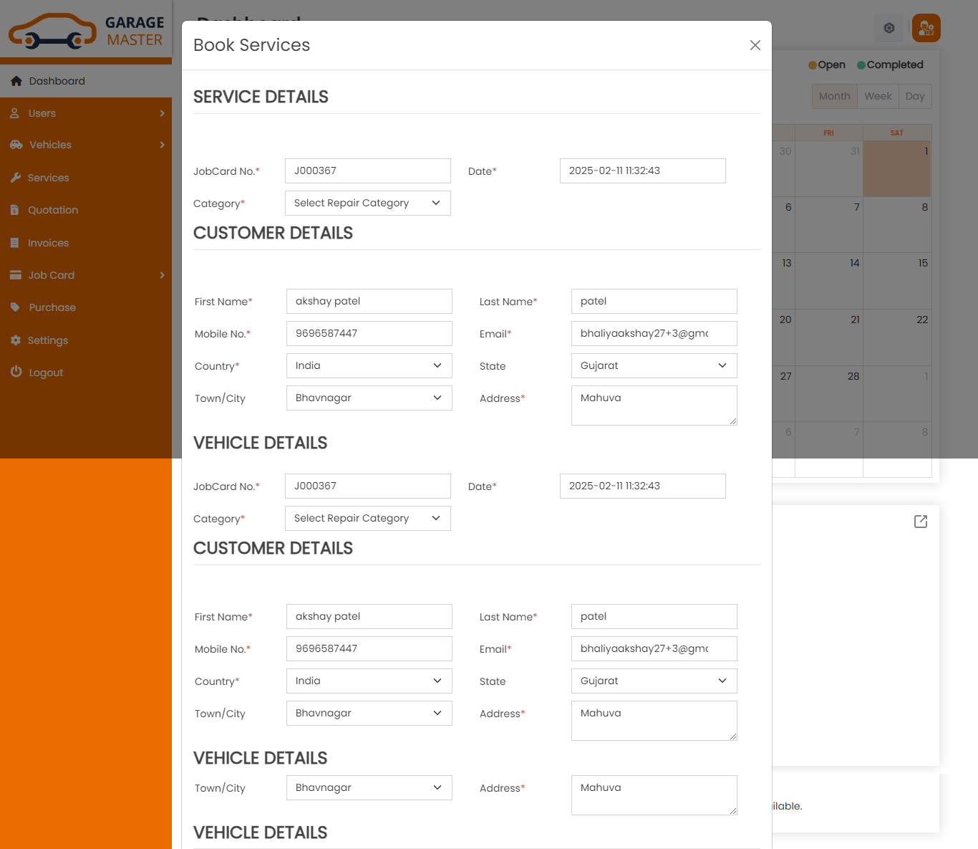The image size is (978, 849).
Task: Click the First Name input field
Action: coord(369,301)
